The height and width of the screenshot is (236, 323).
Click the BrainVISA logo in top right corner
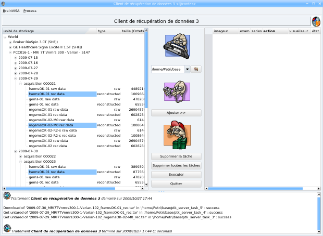pos(316,22)
